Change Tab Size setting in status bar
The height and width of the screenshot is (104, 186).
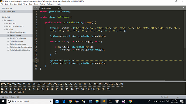(164, 97)
